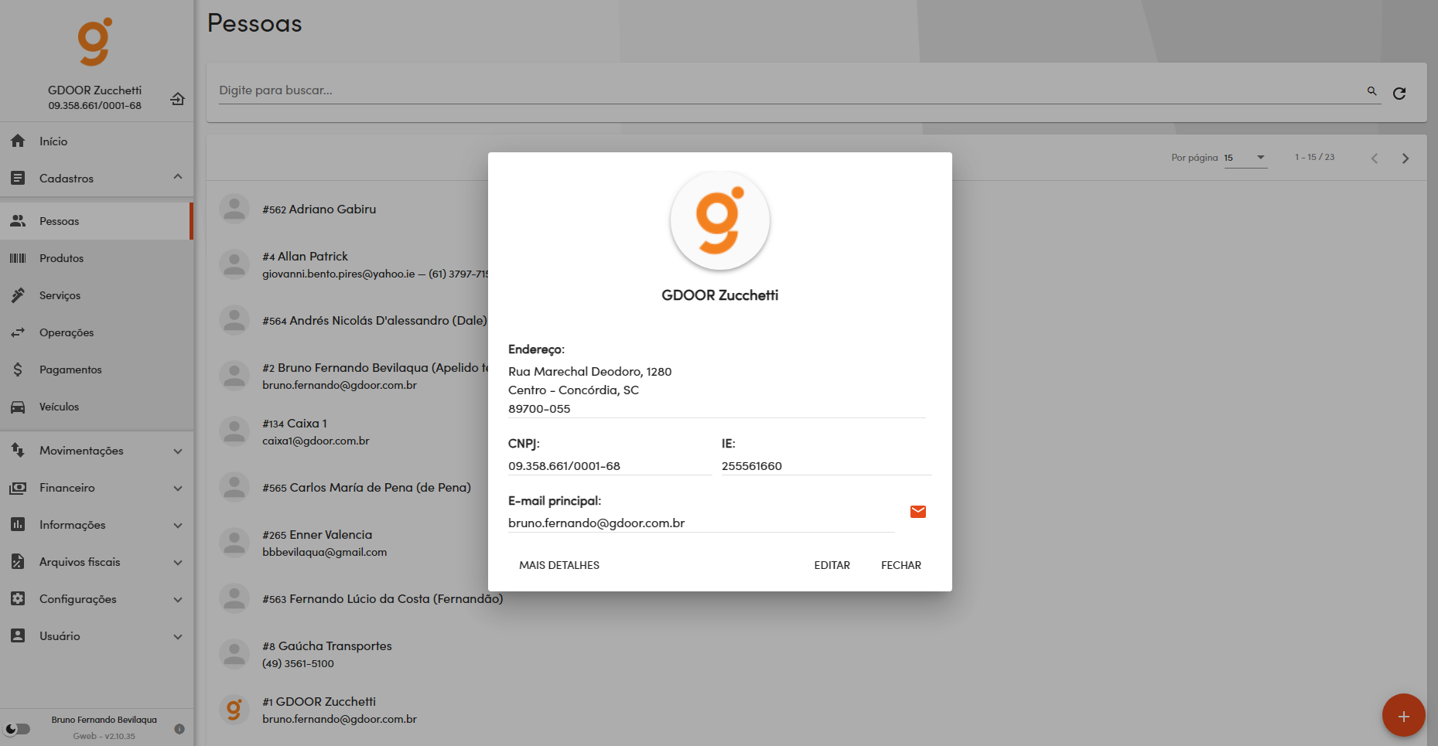Click the Veículos car icon
The width and height of the screenshot is (1438, 746).
(18, 407)
